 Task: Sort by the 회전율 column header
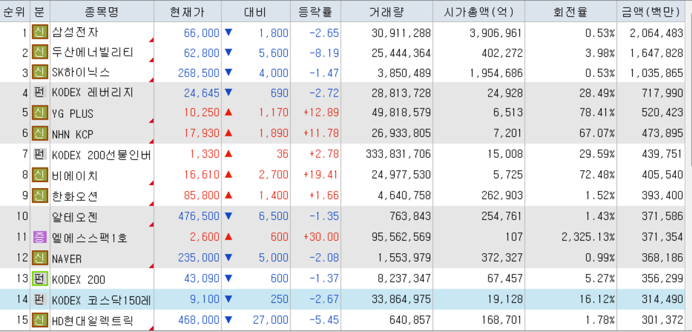click(571, 11)
